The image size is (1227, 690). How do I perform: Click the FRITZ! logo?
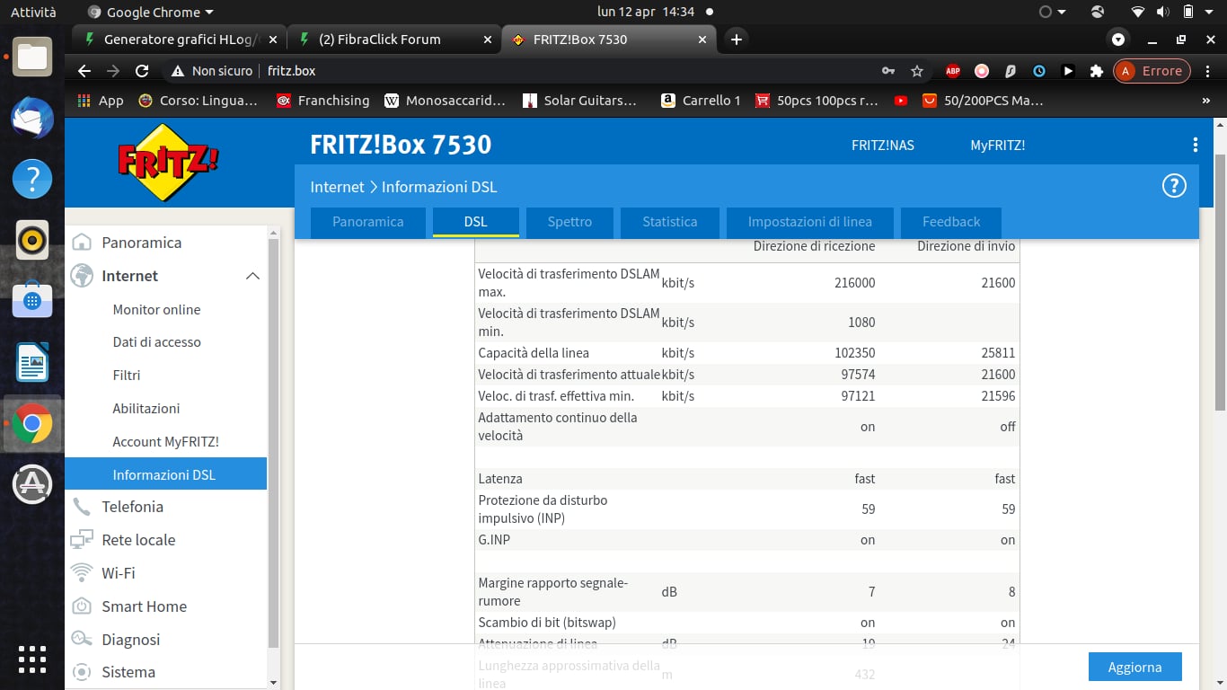point(168,163)
